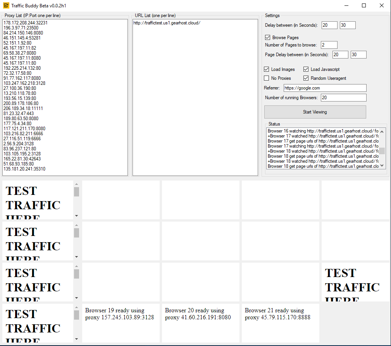Viewport: 391px width, 346px height.
Task: Click scroll down arrow of first browser preview
Action: tap(76, 216)
